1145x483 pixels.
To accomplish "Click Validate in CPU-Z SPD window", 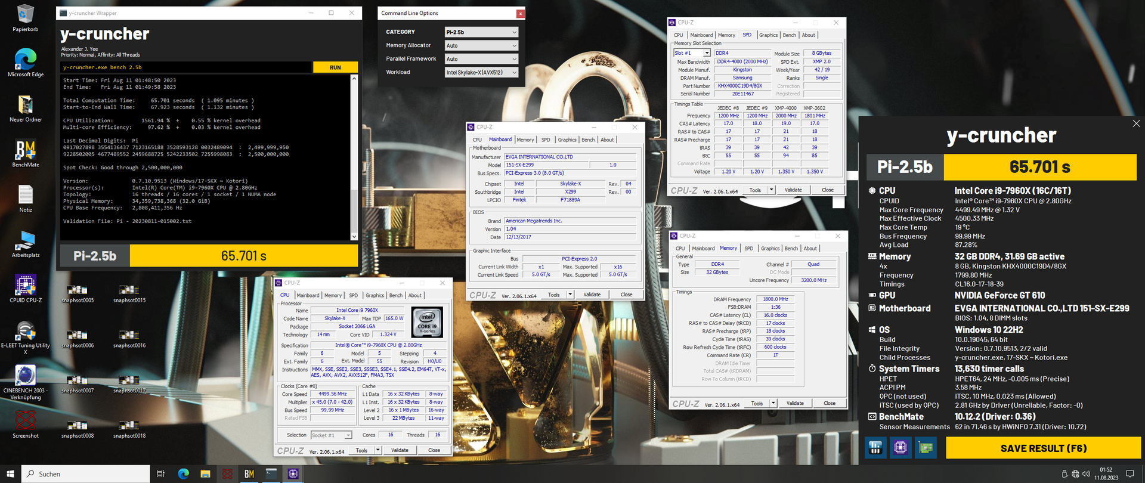I will click(x=793, y=190).
